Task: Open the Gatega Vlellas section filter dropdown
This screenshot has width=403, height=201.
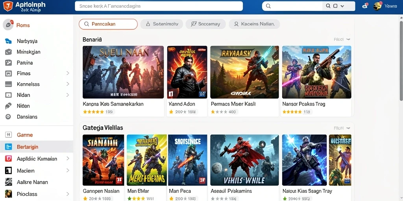Action: 342,128
